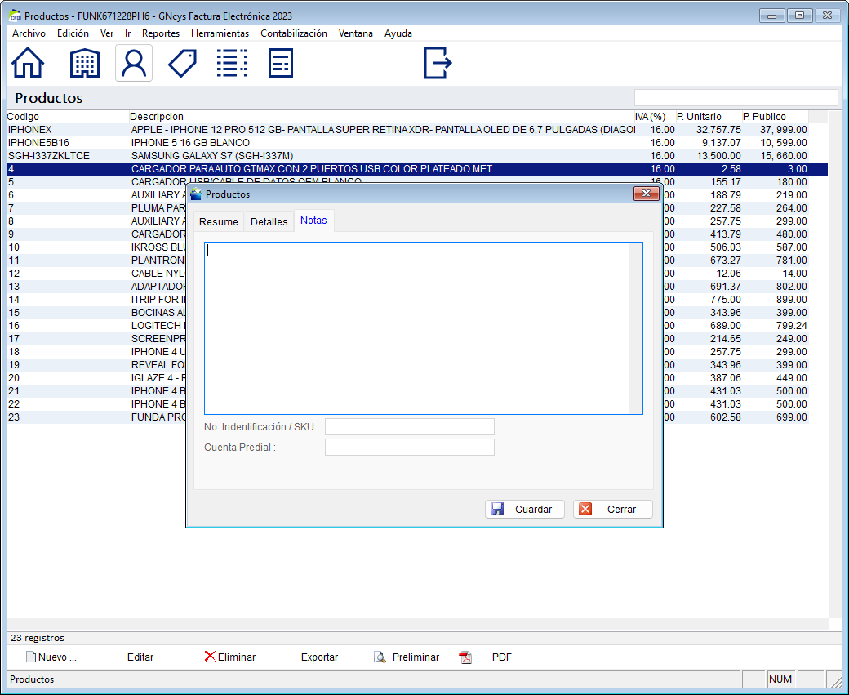Click the 37,999.00 public price cell
849x695 pixels.
click(784, 130)
